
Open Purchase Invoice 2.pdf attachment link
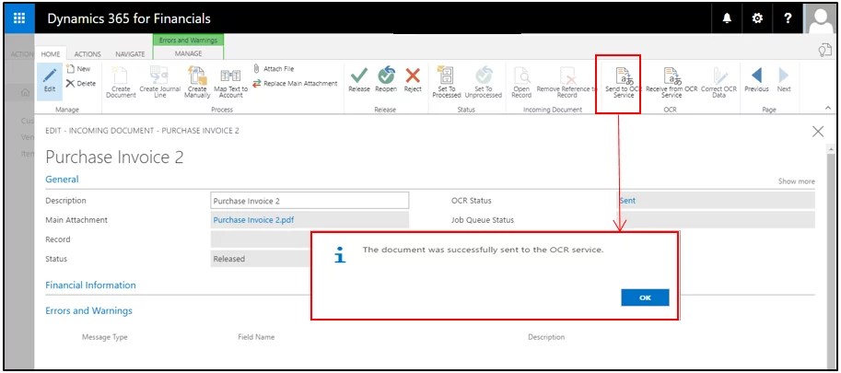pos(253,220)
